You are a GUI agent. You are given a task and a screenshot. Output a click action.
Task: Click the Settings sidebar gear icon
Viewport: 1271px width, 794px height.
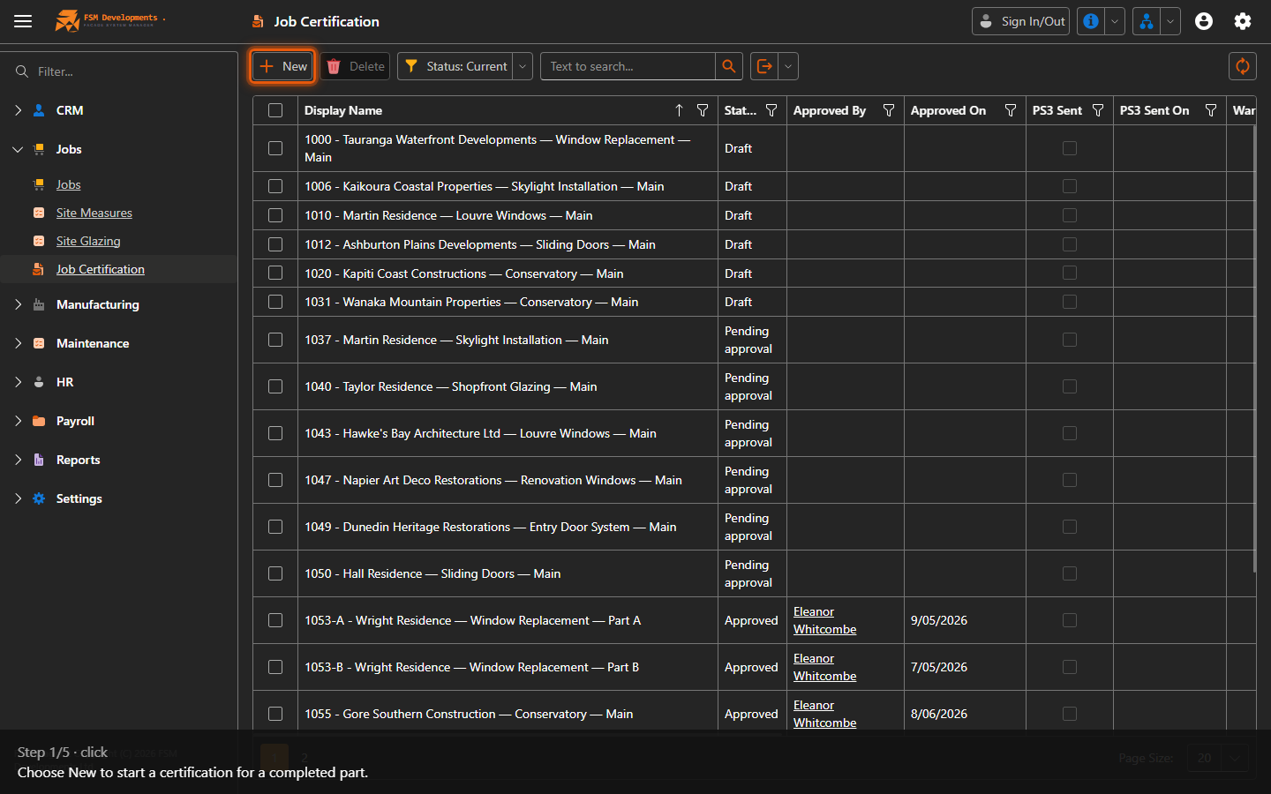click(x=39, y=498)
